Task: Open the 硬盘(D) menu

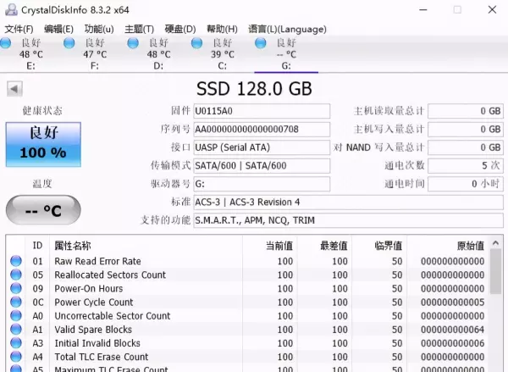Action: coord(180,29)
